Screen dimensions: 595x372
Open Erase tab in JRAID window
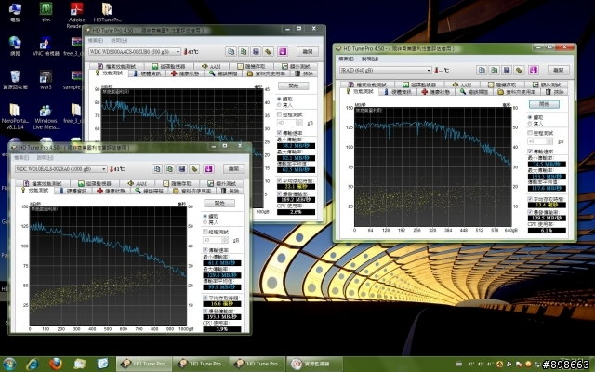click(555, 92)
